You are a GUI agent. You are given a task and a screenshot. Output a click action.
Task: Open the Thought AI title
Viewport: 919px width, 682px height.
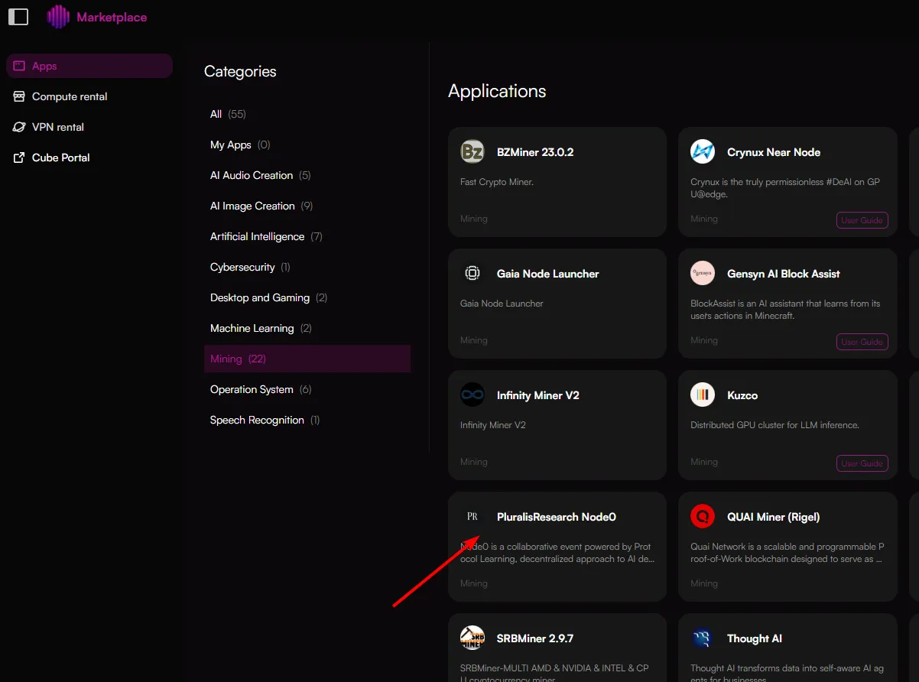[x=755, y=638]
